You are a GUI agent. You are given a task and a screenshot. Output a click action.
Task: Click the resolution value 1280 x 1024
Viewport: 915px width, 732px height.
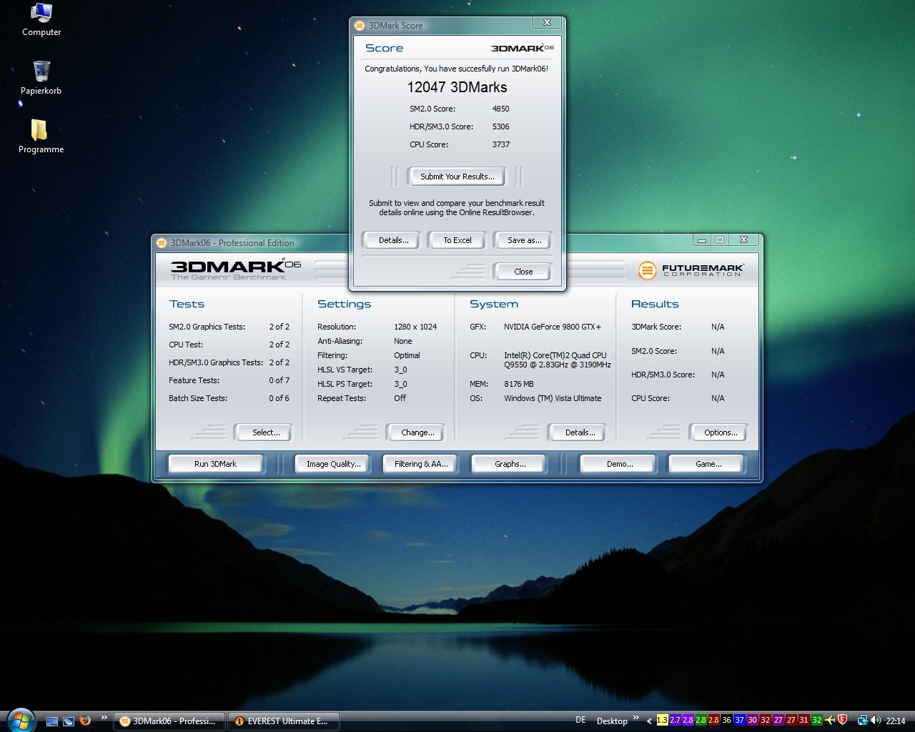(x=415, y=327)
